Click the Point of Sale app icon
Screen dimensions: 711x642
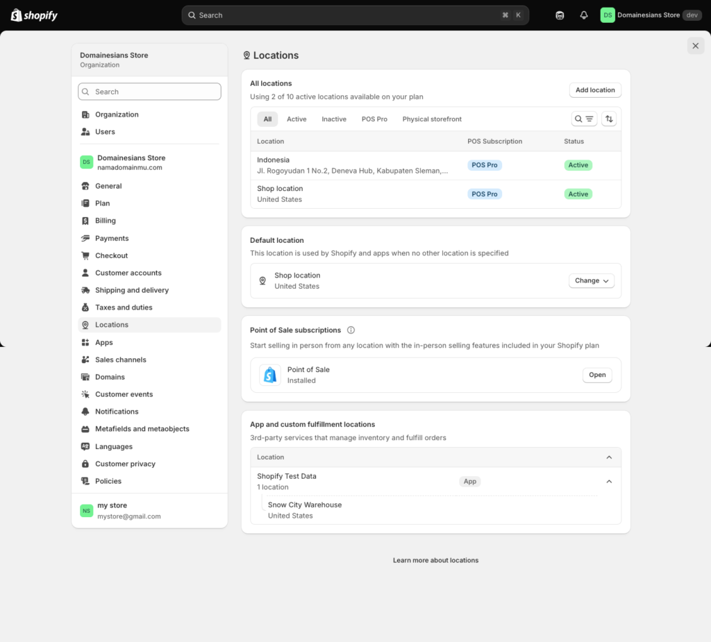point(270,375)
